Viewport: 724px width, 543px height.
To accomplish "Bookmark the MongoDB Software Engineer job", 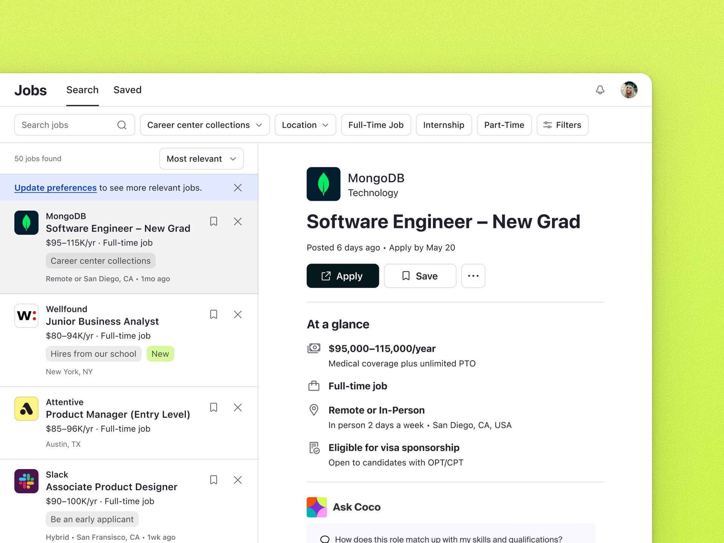I will 213,221.
